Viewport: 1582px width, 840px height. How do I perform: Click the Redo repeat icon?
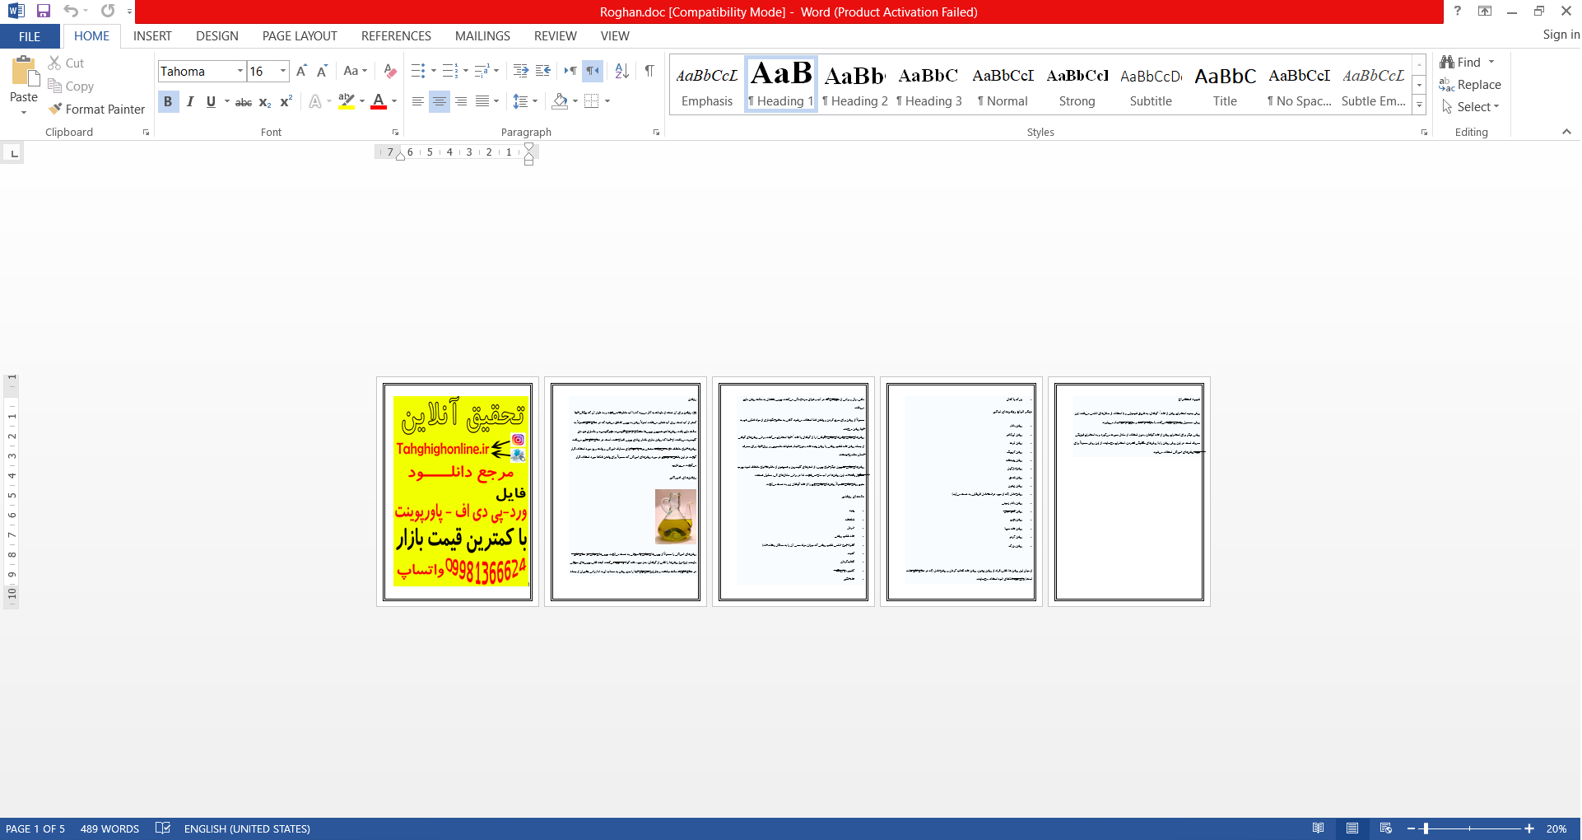[108, 12]
